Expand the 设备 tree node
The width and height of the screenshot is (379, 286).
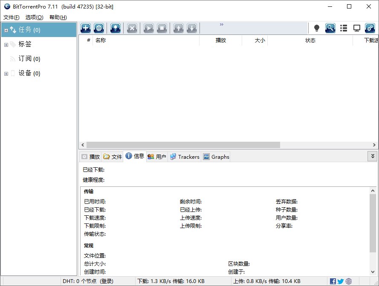6,74
